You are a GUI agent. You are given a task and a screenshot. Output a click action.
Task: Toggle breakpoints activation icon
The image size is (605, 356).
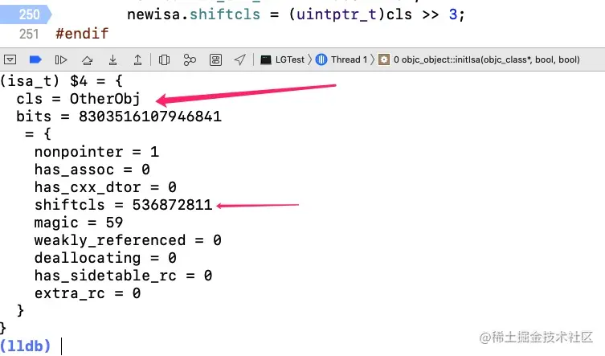[35, 59]
